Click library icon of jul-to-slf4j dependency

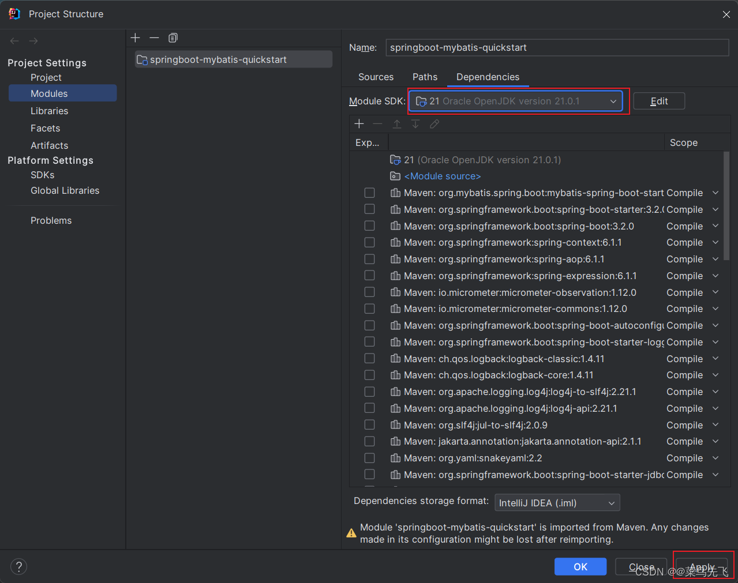[395, 425]
